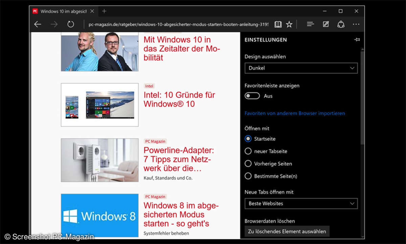
Task: Click the EINSTELLUNGEN heading text
Action: pyautogui.click(x=266, y=40)
